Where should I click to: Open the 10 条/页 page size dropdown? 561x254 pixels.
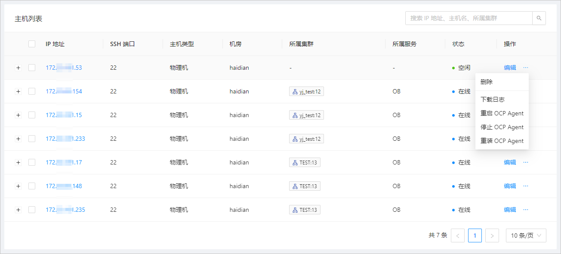click(x=526, y=235)
